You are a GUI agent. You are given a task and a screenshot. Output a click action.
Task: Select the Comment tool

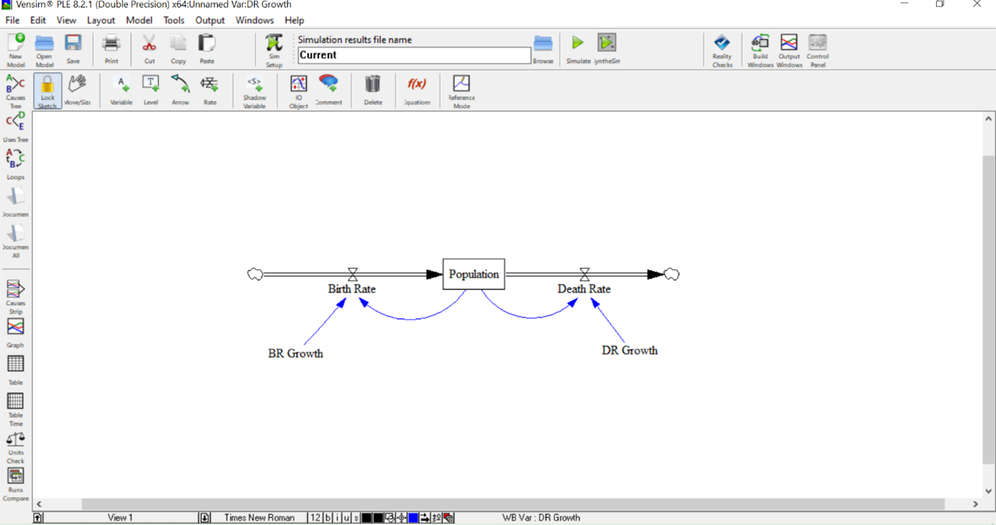[x=329, y=90]
